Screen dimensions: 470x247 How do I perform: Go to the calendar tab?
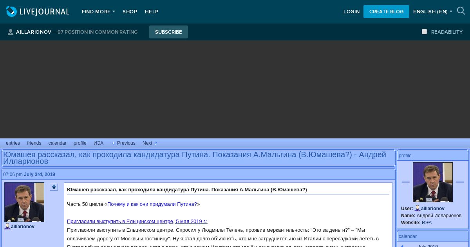click(x=57, y=143)
